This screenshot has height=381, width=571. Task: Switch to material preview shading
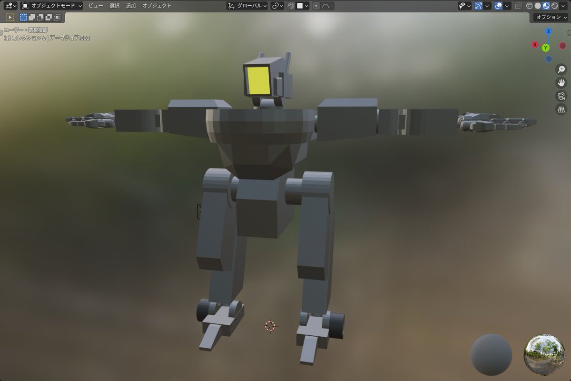click(x=546, y=6)
